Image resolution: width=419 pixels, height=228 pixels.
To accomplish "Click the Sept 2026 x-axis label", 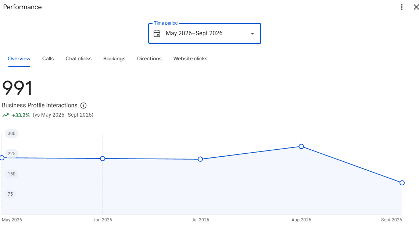I will 391,220.
